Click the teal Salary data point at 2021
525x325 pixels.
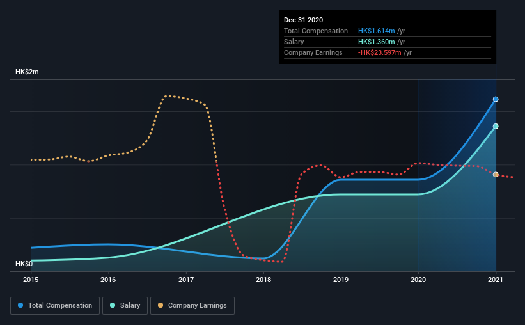[x=496, y=126]
